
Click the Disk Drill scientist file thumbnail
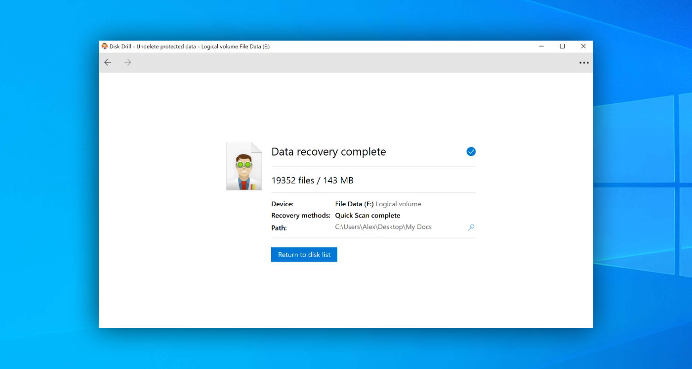click(x=244, y=166)
